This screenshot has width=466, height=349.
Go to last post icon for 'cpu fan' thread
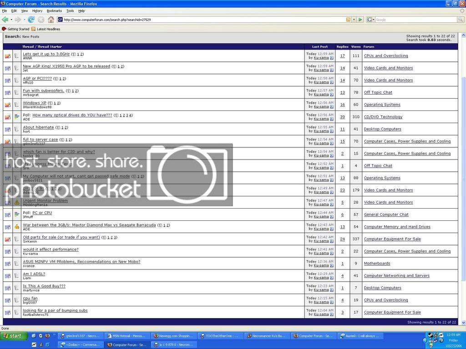332,302
